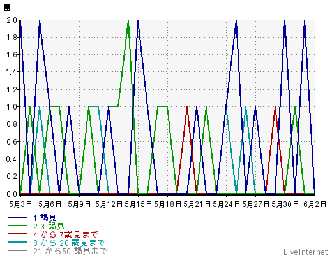The height and width of the screenshot is (258, 332).
Task: Select the '21 から50 謁見まで' legend label
Action: pos(71,251)
